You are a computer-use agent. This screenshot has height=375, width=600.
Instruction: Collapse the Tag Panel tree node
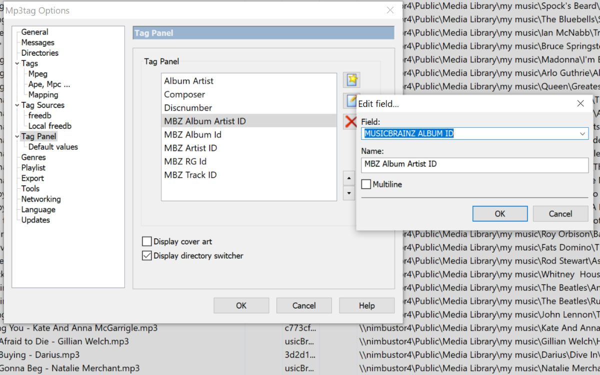pos(16,136)
